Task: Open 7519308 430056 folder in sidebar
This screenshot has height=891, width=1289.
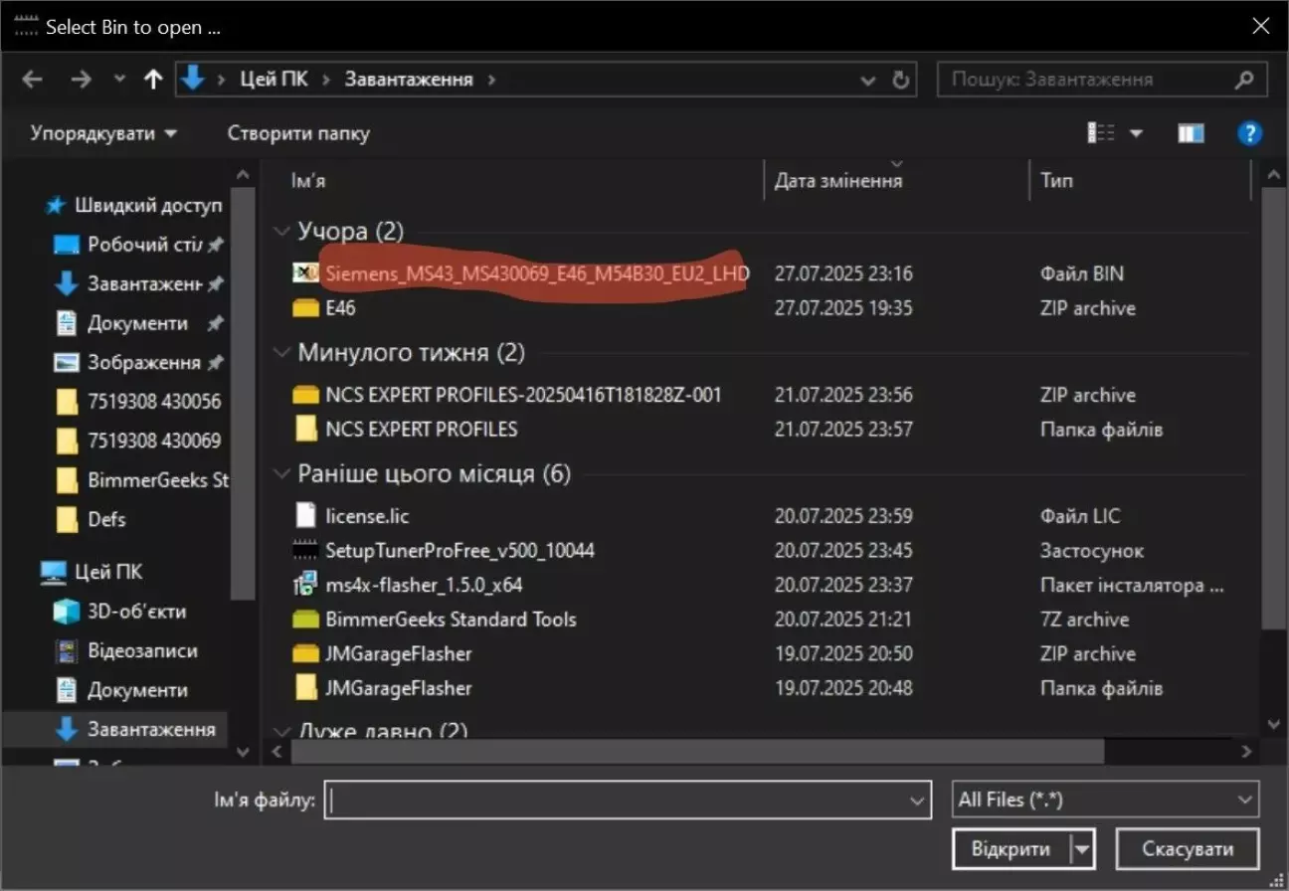Action: (x=139, y=402)
